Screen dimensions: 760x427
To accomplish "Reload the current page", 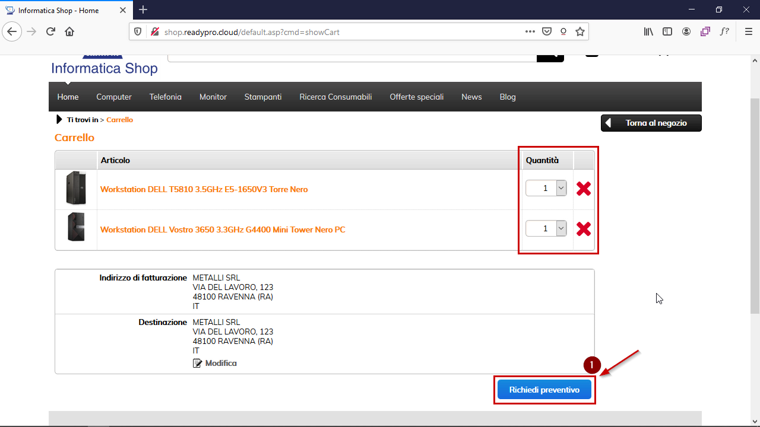I will (x=50, y=31).
